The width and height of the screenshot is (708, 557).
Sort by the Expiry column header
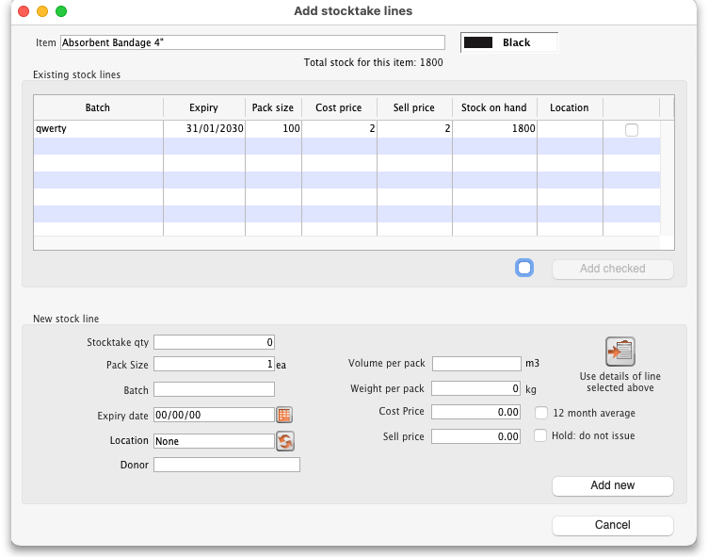click(x=203, y=107)
